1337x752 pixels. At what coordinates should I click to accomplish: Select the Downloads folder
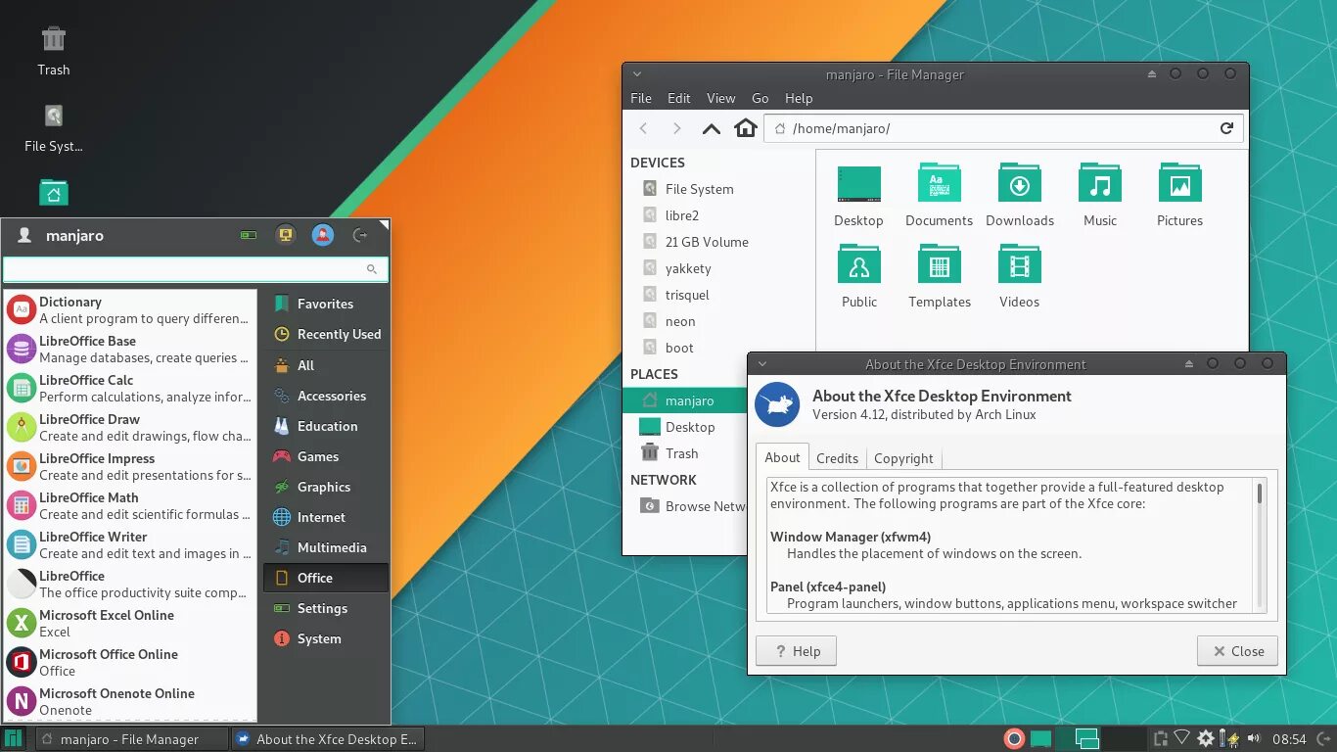click(x=1019, y=196)
